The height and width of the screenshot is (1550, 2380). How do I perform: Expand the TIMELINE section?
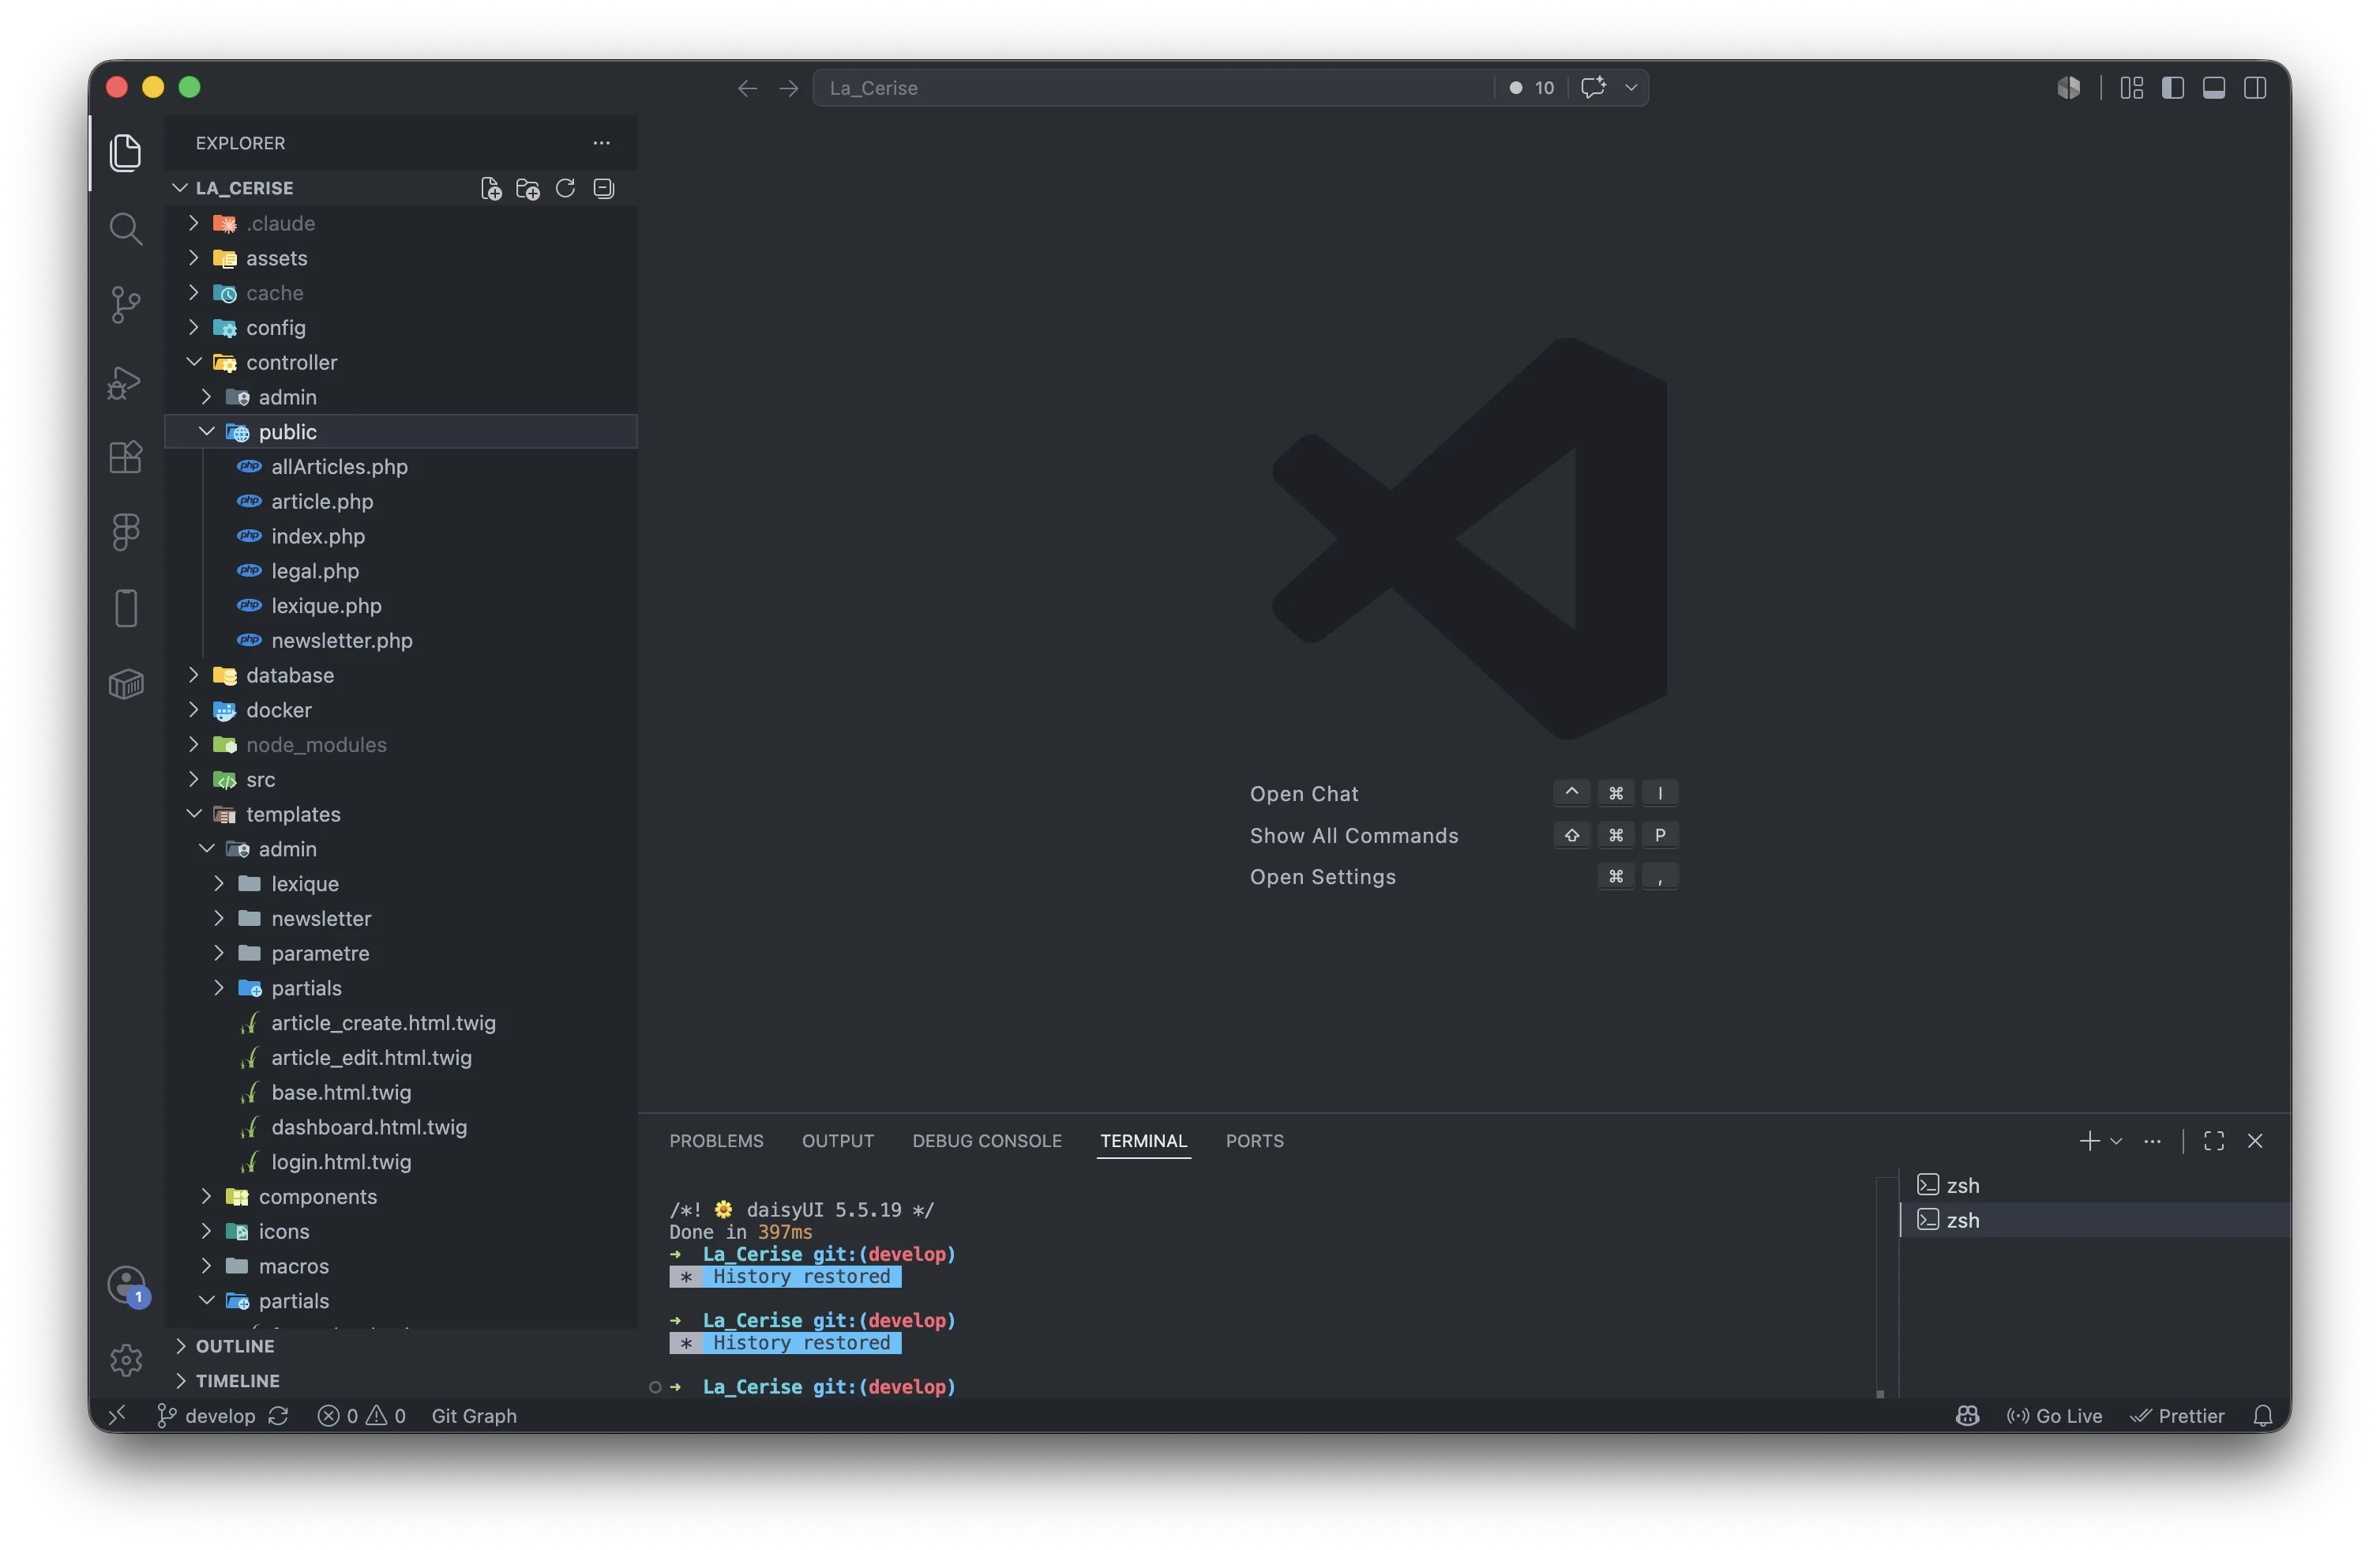pos(400,1381)
